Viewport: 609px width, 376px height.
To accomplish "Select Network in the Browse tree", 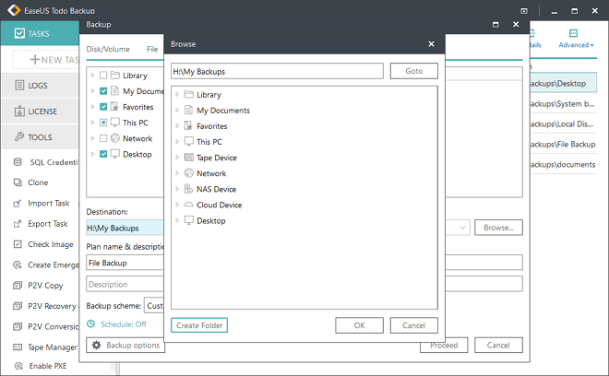I will [x=211, y=173].
